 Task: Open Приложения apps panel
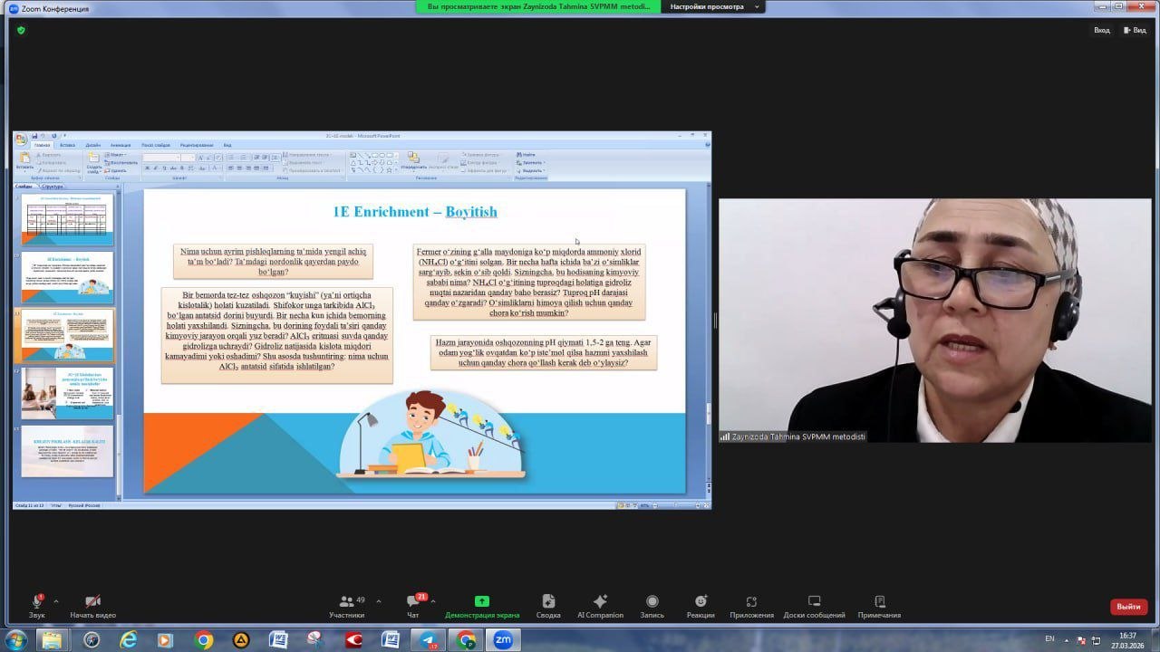751,605
